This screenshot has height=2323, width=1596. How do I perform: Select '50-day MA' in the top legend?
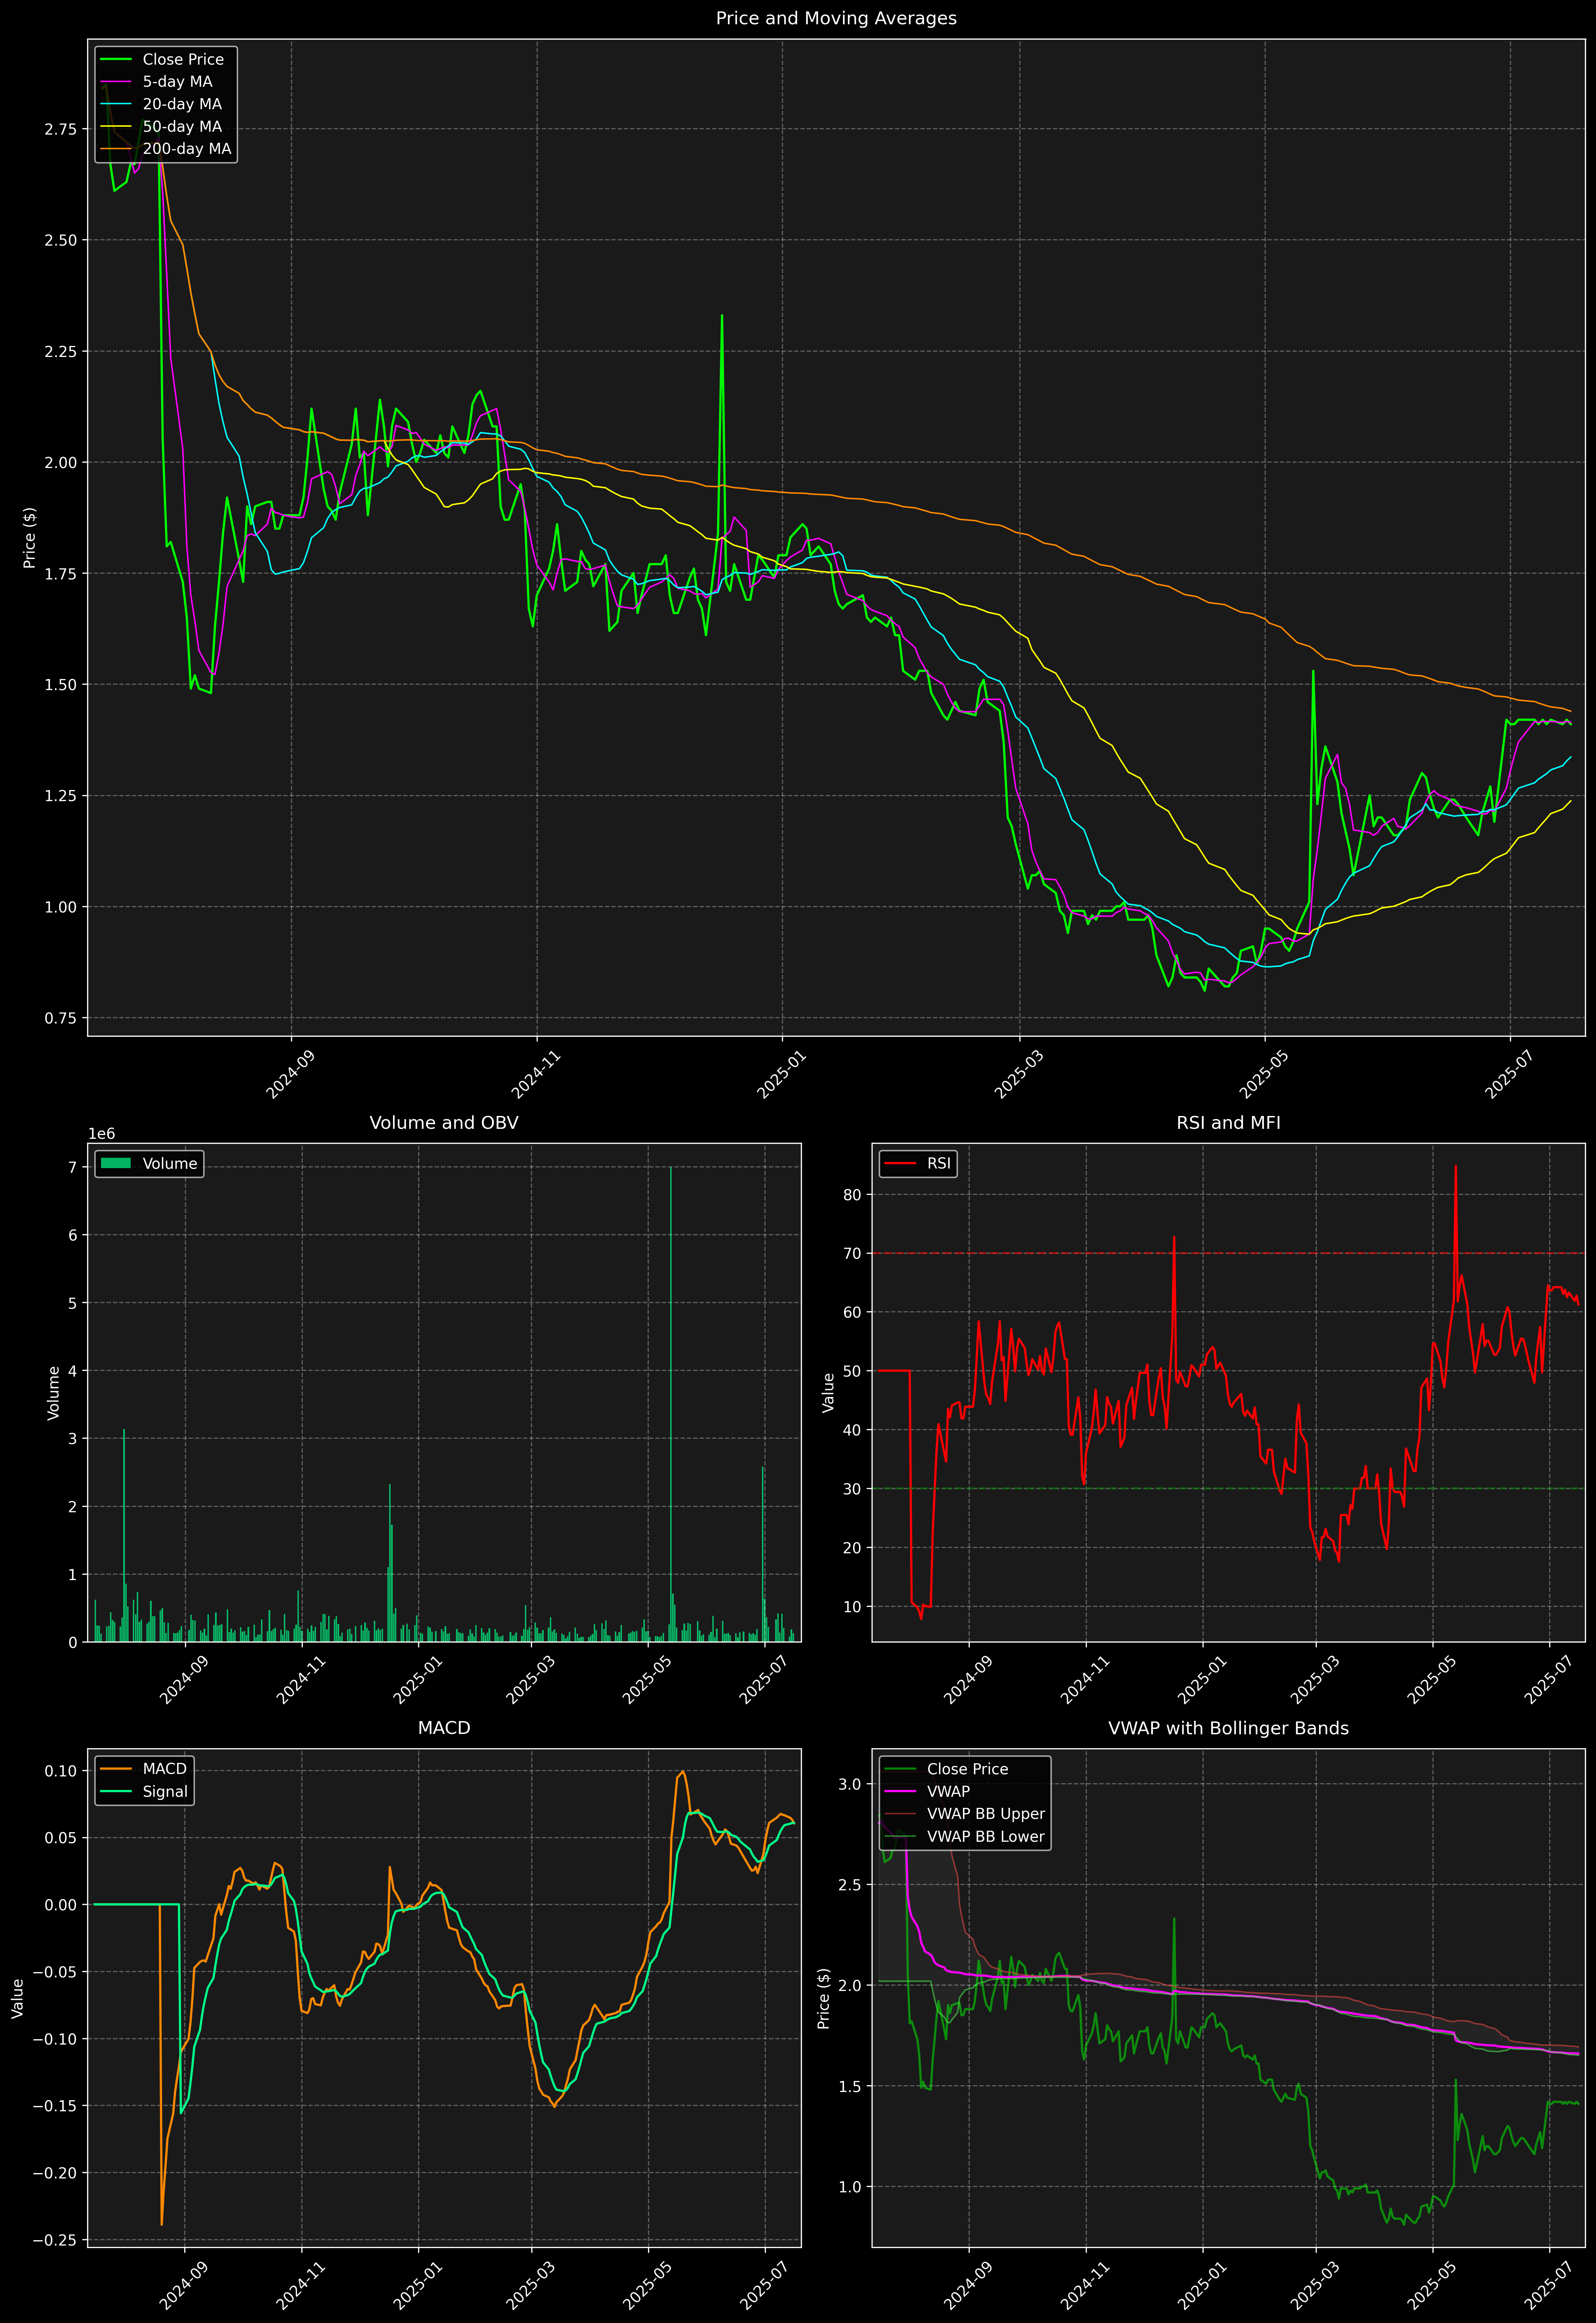pyautogui.click(x=182, y=127)
